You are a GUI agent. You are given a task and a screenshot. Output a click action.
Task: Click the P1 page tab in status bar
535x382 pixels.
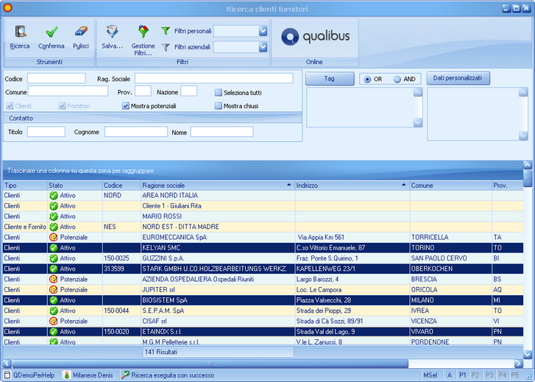click(463, 375)
